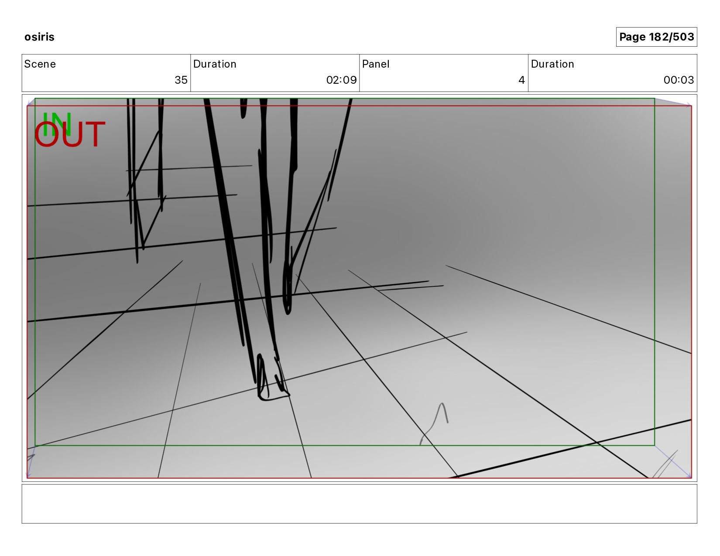Image resolution: width=720 pixels, height=556 pixels.
Task: Select the 'Scene' header label
Action: tap(40, 64)
